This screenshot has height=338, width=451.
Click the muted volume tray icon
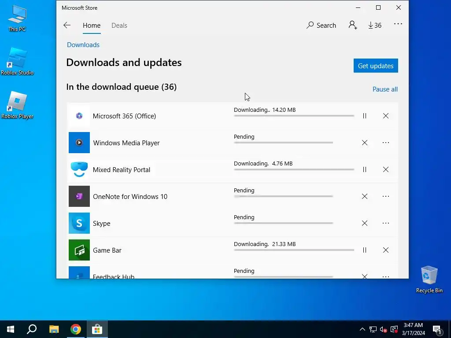point(384,329)
